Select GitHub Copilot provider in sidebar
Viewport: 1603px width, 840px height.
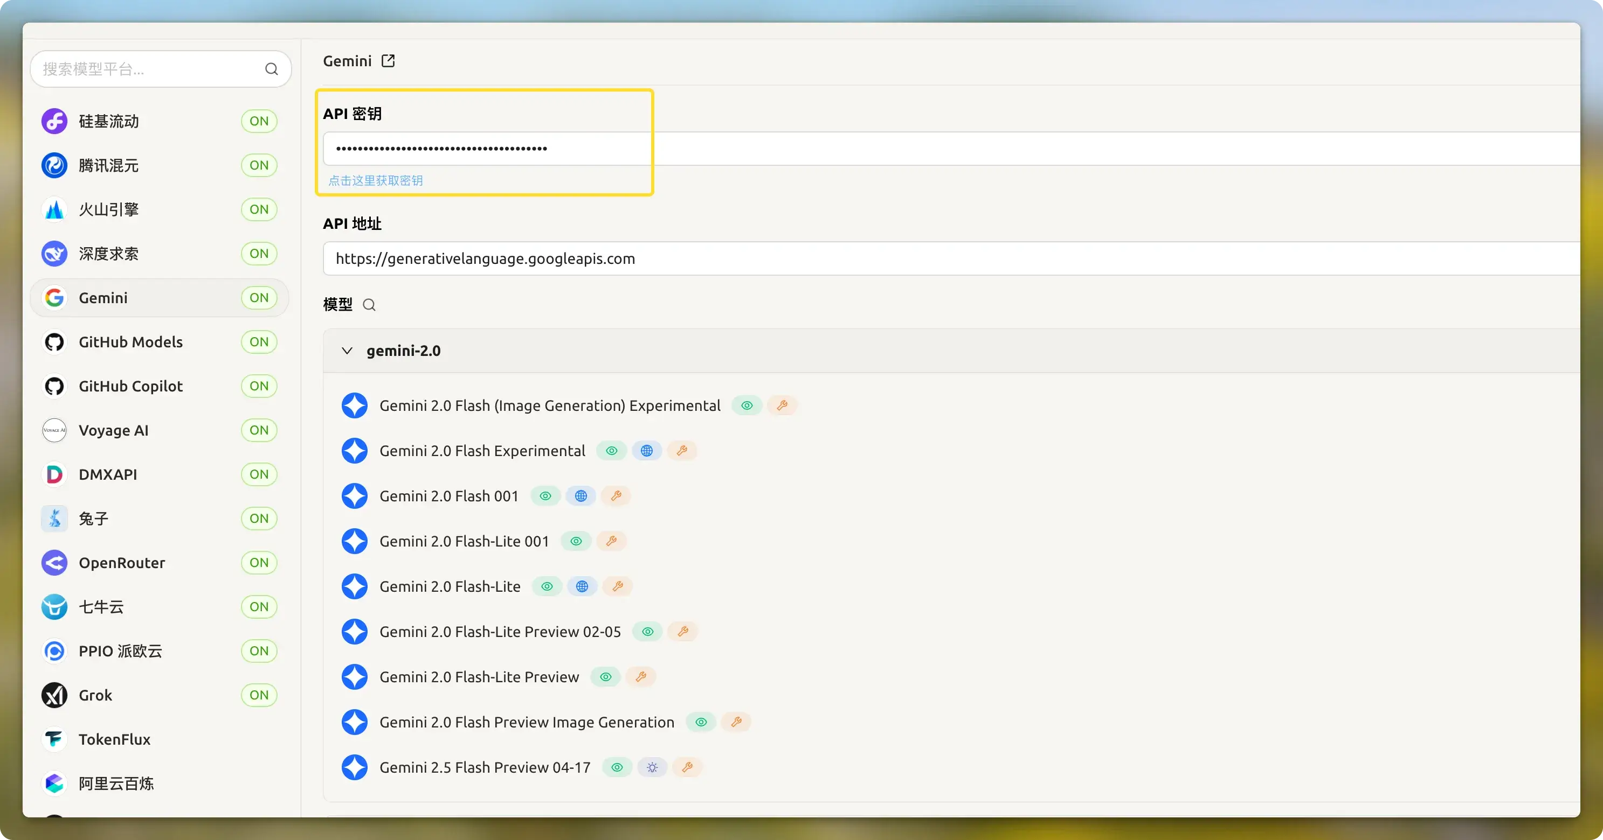pyautogui.click(x=130, y=386)
